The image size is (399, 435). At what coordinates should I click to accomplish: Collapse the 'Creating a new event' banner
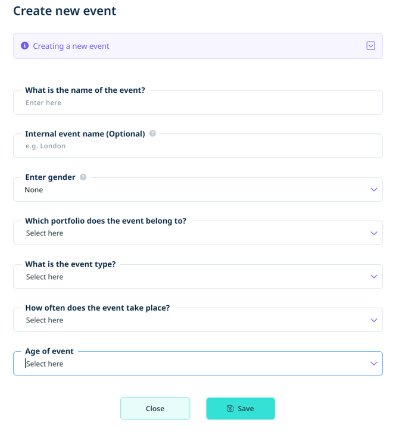click(370, 46)
